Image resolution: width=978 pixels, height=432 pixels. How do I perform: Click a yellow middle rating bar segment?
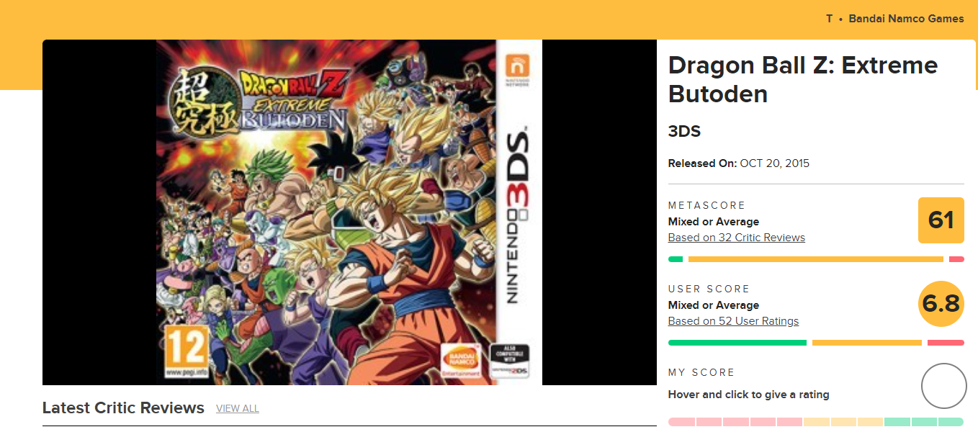tap(843, 422)
